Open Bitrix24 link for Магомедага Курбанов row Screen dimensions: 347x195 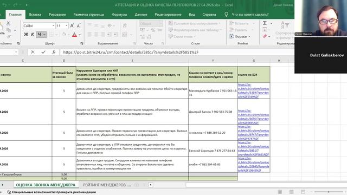(253, 90)
